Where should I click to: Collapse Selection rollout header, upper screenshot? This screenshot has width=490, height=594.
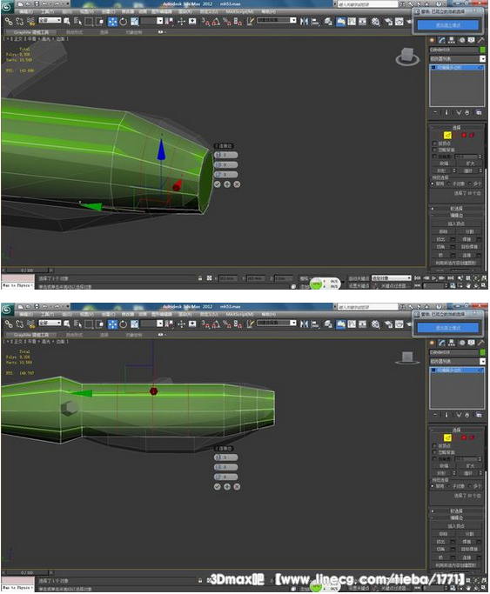[457, 127]
